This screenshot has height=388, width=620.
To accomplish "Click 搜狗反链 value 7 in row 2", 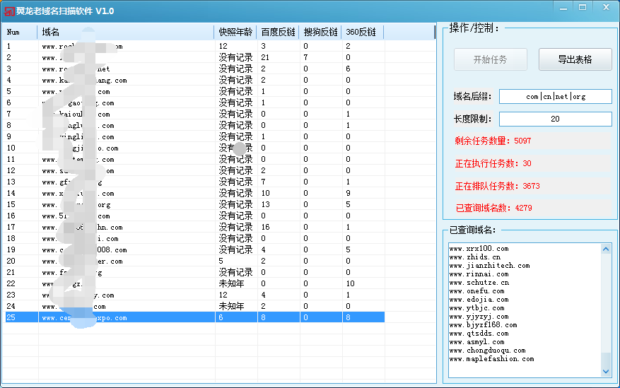I will click(305, 57).
